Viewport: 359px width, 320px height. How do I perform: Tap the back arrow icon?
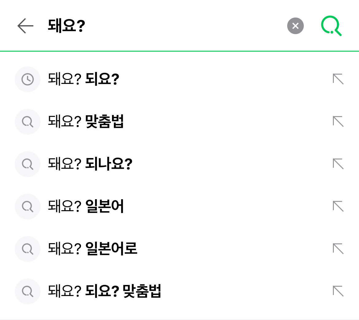tap(25, 26)
